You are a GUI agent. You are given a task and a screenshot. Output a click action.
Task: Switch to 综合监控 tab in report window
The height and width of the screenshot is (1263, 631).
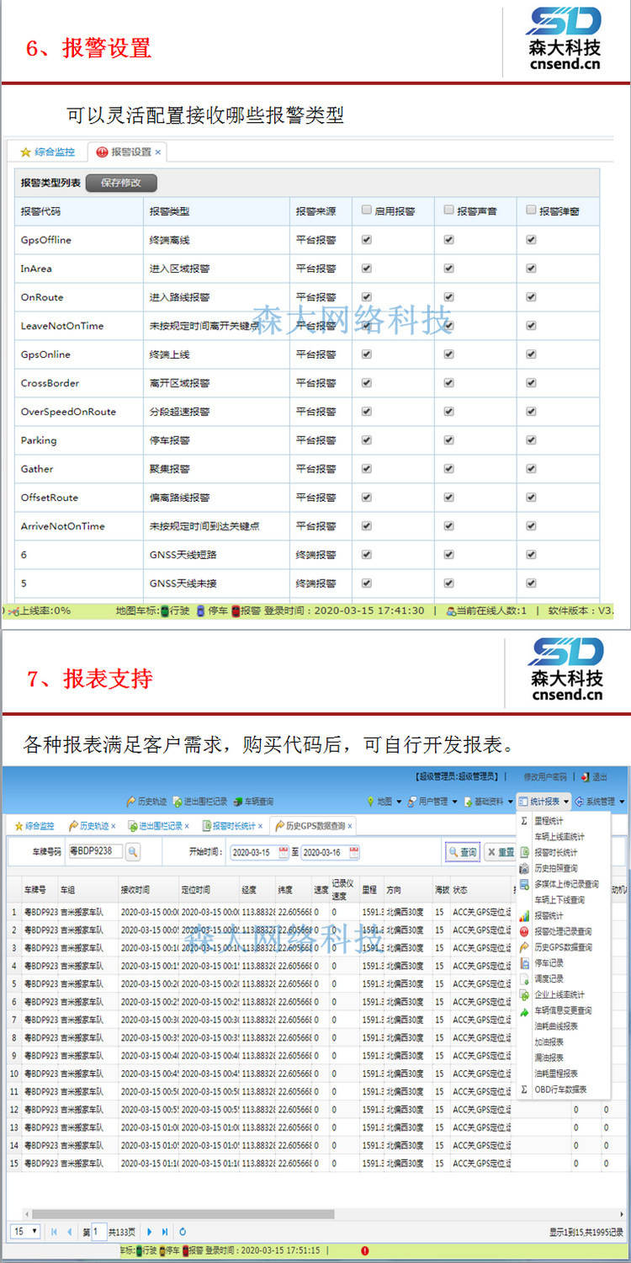tap(34, 826)
